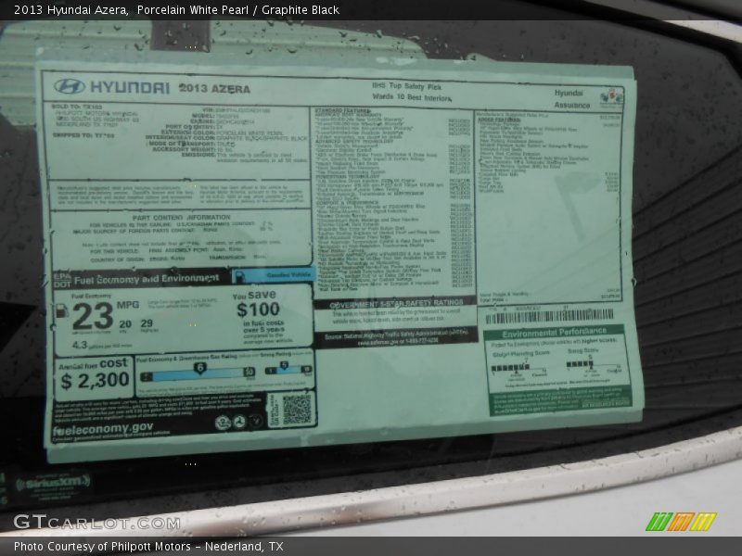Click the GTCarLot.com watermark logo

[x=96, y=522]
